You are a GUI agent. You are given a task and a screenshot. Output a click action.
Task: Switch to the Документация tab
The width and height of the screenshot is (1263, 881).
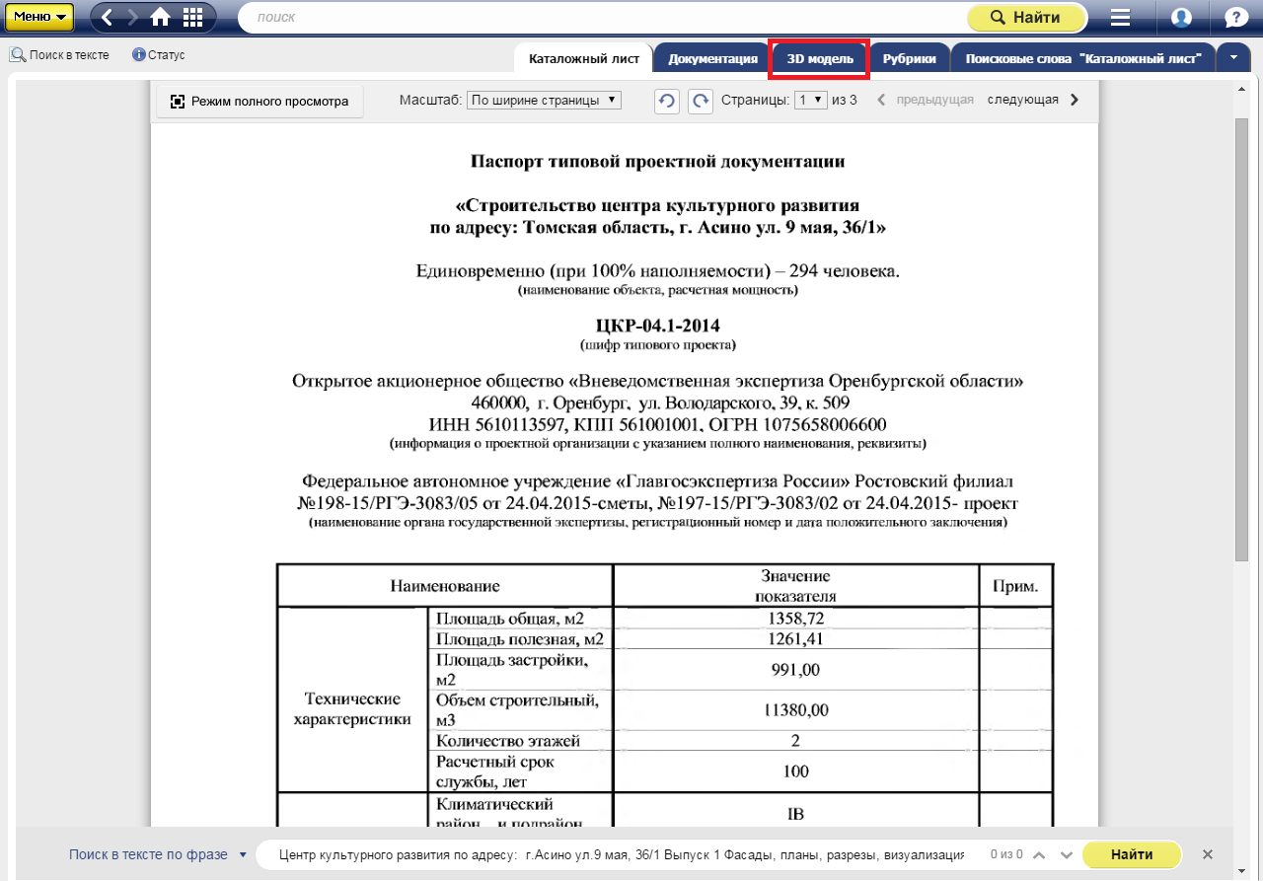pyautogui.click(x=712, y=59)
